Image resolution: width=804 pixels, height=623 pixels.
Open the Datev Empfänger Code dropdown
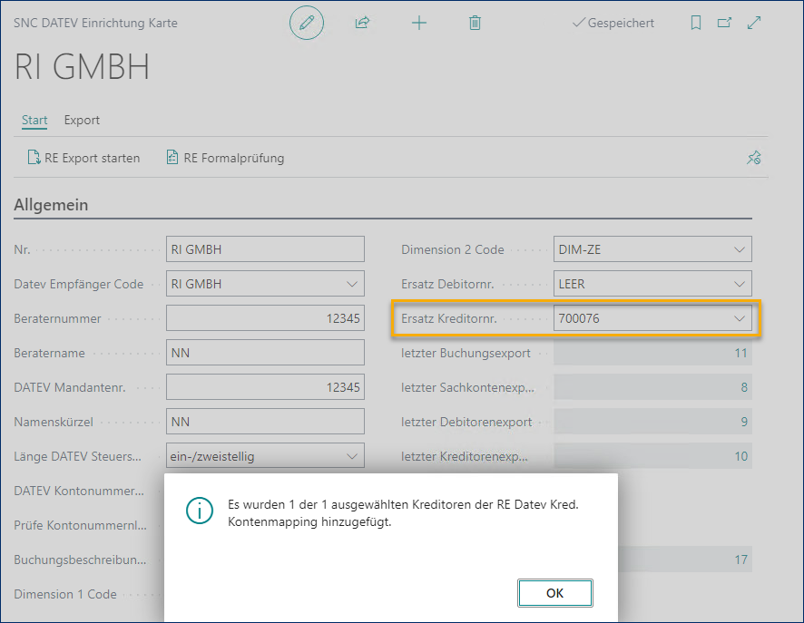point(353,283)
